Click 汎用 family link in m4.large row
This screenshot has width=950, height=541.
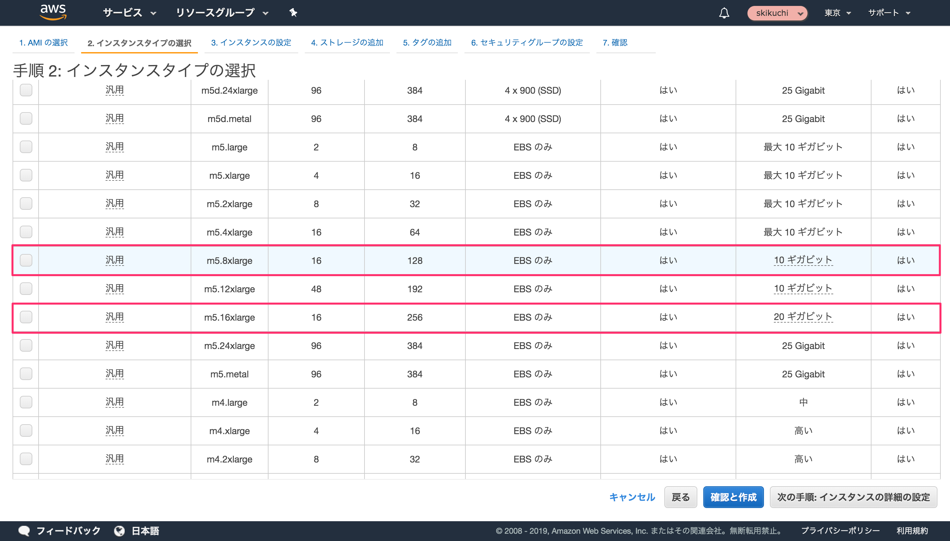coord(114,402)
